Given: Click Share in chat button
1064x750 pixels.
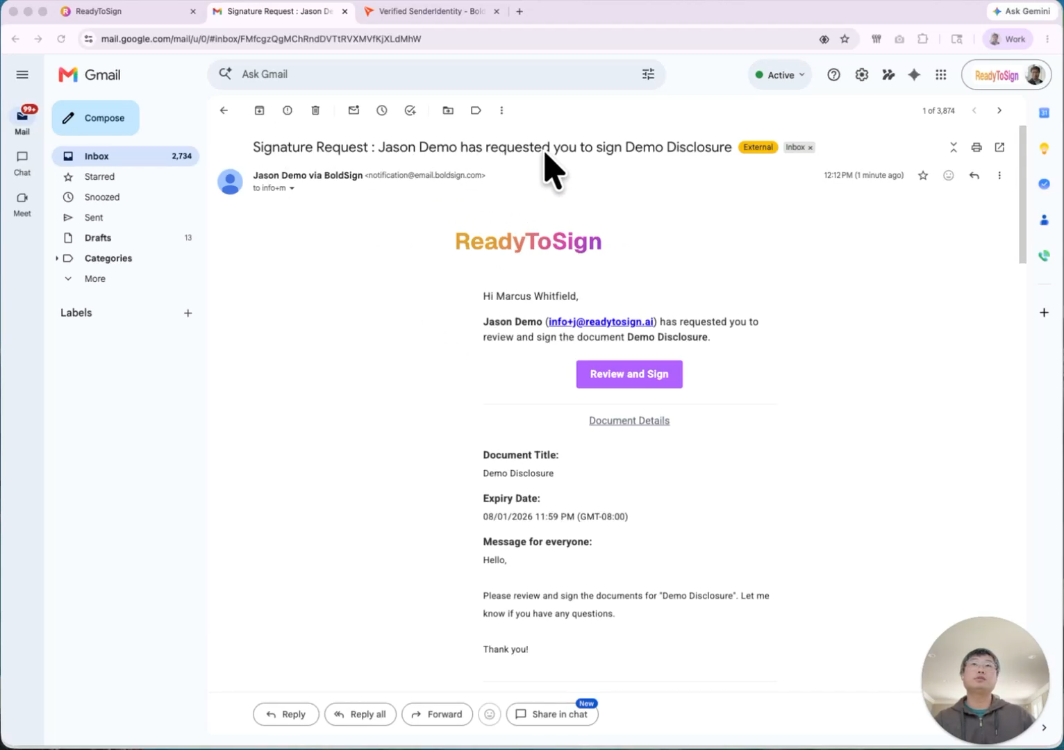Looking at the screenshot, I should 552,714.
